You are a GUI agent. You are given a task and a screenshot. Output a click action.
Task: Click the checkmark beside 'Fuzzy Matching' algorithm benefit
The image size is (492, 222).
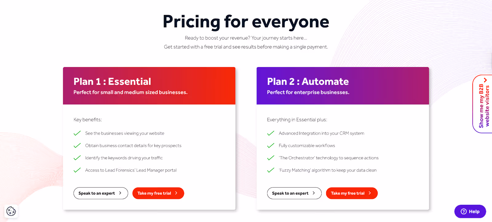click(271, 170)
